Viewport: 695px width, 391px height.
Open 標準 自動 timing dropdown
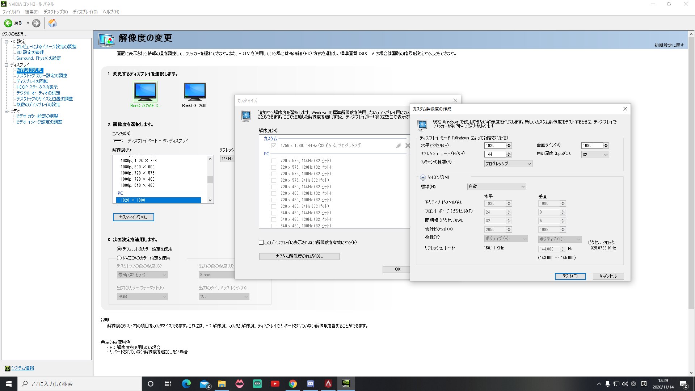(497, 187)
